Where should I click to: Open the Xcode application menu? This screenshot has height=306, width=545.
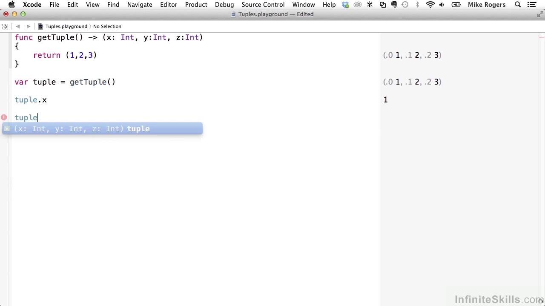pyautogui.click(x=32, y=5)
